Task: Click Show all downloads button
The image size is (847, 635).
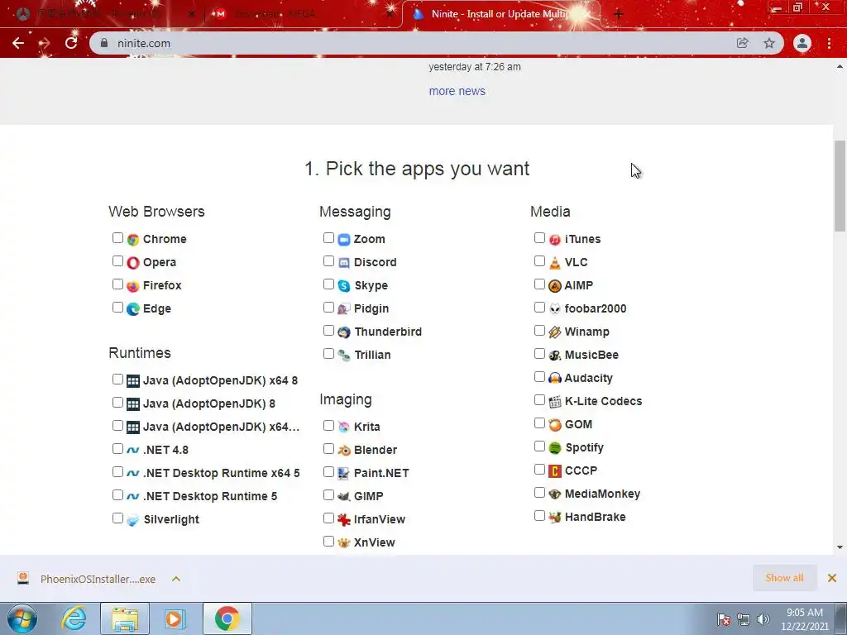Action: click(784, 578)
